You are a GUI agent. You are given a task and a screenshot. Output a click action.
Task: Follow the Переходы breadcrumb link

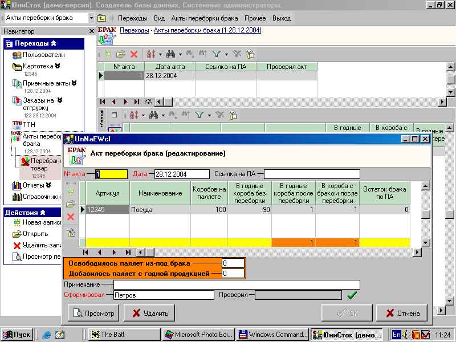135,30
